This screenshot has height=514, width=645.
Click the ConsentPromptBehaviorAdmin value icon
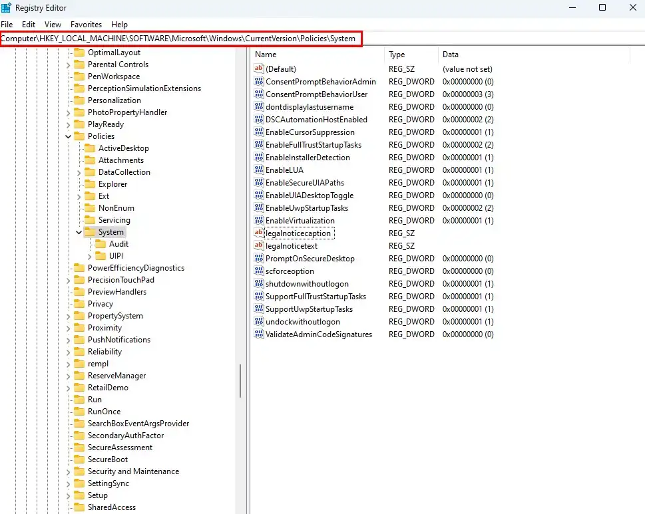click(x=259, y=81)
